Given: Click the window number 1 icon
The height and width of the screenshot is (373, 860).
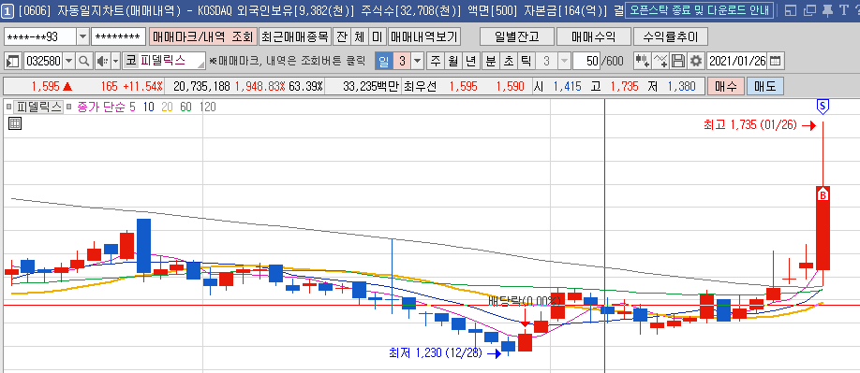Looking at the screenshot, I should [7, 10].
